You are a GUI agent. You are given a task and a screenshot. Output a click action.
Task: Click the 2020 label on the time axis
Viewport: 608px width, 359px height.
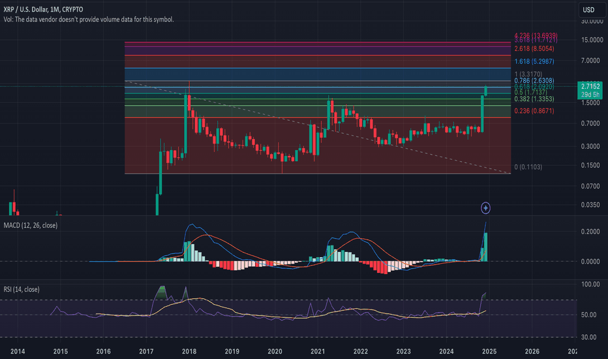[275, 351]
